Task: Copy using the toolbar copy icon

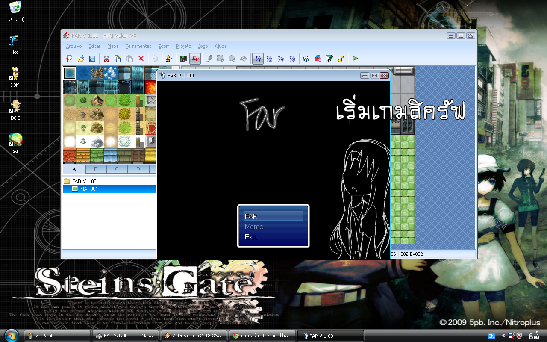Action: point(118,59)
